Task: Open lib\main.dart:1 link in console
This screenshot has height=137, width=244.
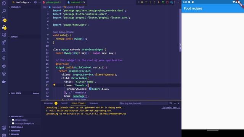Action: tap(171, 107)
